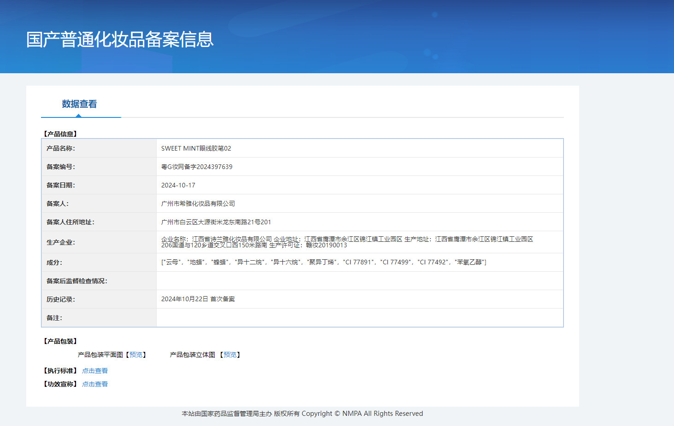Viewport: 674px width, 426px height.
Task: Click the NMPA copyright footer text
Action: 302,414
